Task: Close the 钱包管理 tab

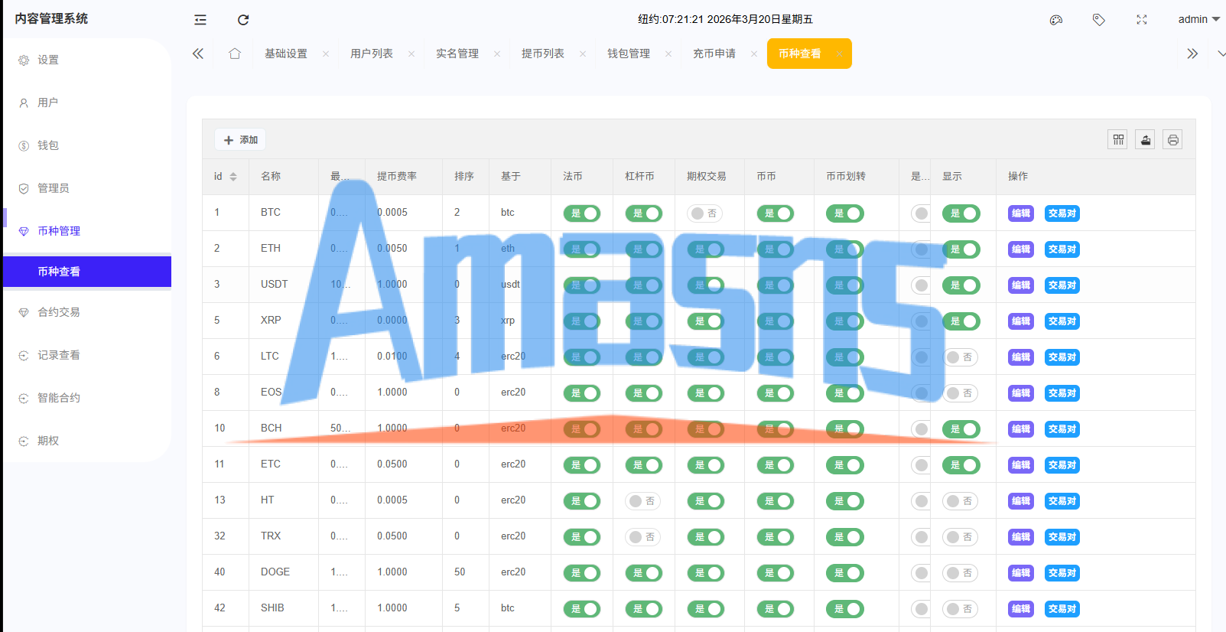Action: click(668, 54)
